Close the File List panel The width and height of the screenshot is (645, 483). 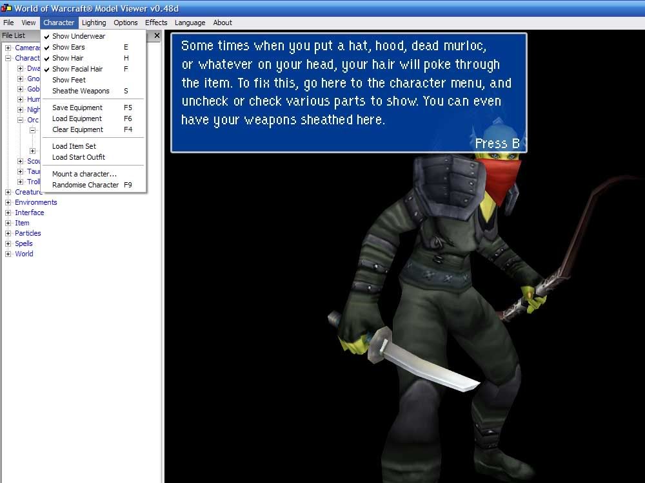coord(157,35)
